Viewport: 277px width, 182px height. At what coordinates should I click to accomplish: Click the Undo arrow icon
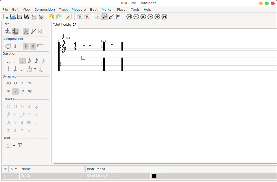click(51, 17)
